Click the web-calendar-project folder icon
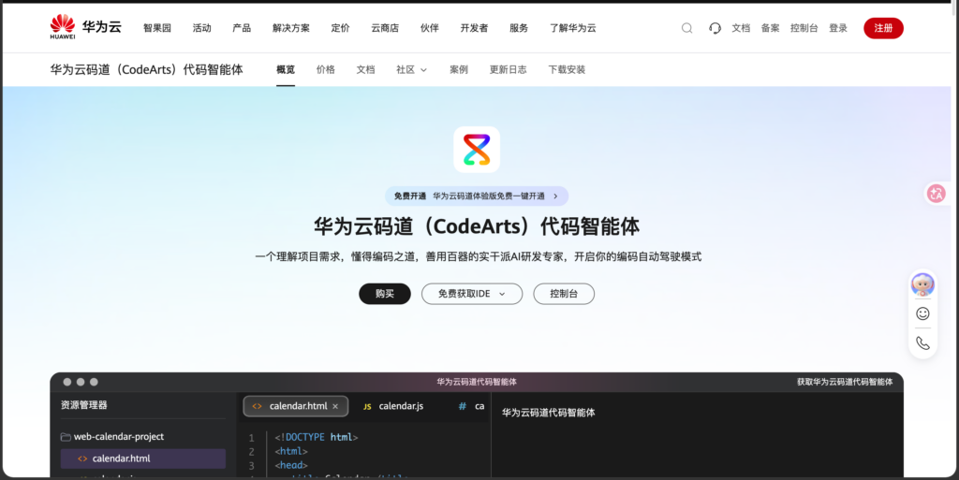The image size is (959, 480). [x=66, y=437]
